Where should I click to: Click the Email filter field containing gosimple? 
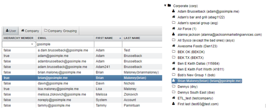(65, 44)
